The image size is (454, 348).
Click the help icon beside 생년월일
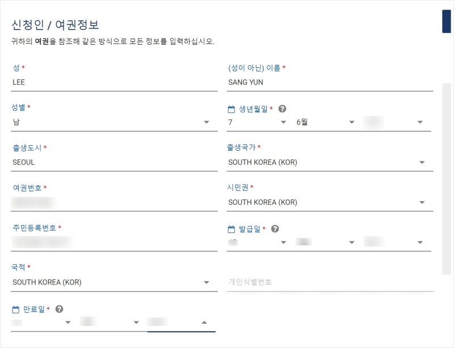[x=283, y=109]
